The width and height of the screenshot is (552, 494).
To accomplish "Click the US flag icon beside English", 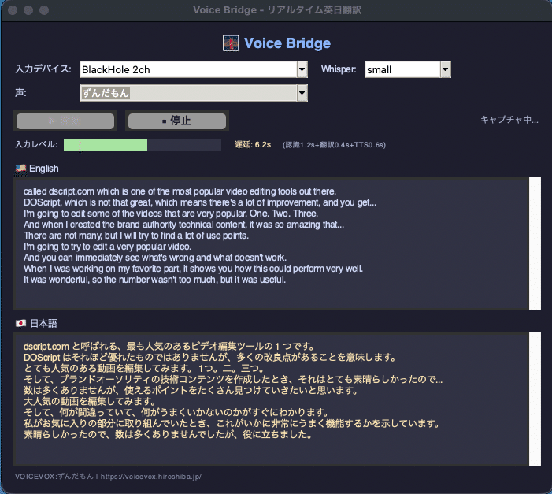I will click(x=20, y=169).
